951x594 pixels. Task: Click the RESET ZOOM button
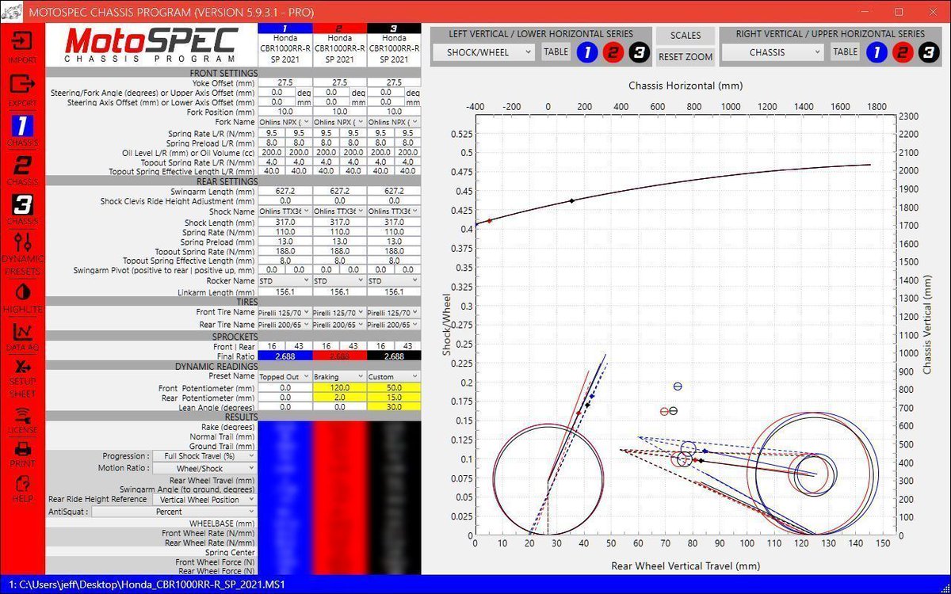pos(686,57)
